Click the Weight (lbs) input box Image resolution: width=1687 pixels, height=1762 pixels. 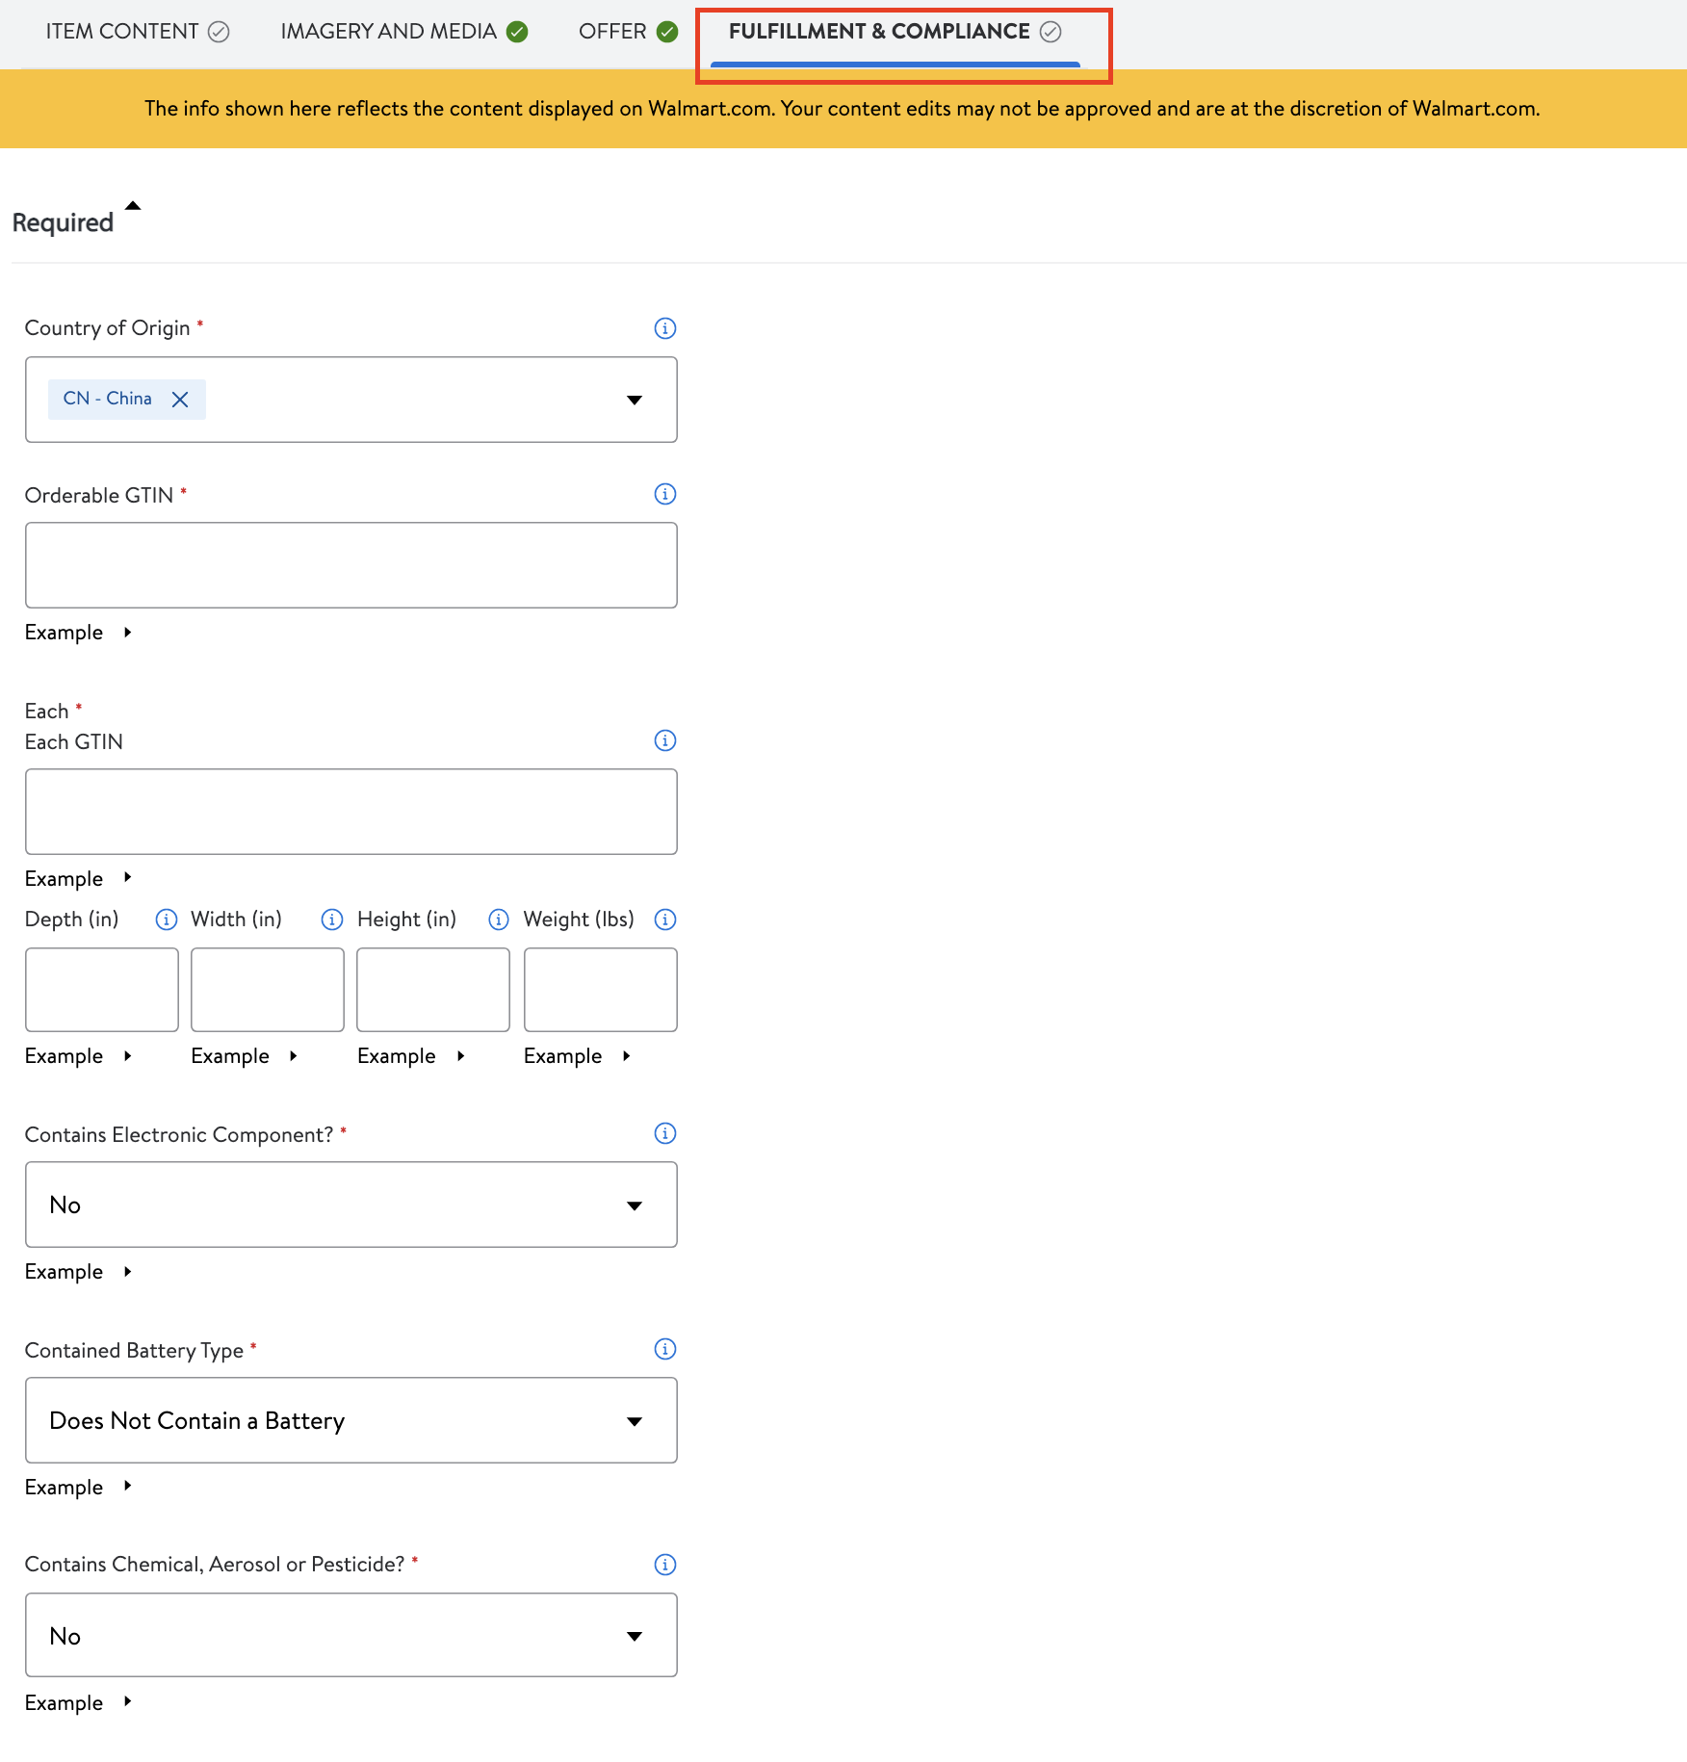600,990
